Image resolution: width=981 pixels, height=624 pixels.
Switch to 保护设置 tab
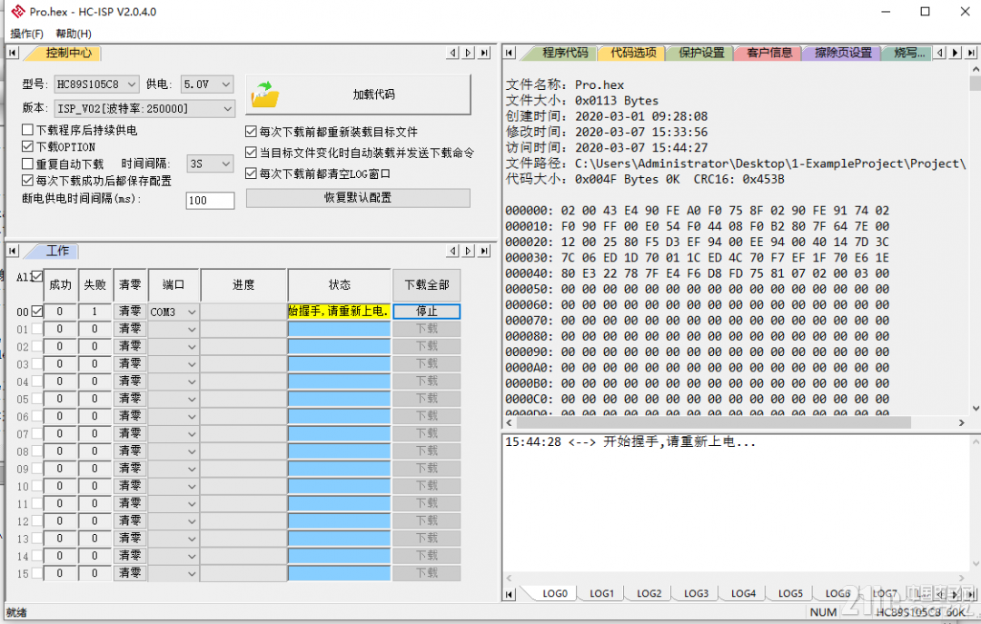coord(701,54)
